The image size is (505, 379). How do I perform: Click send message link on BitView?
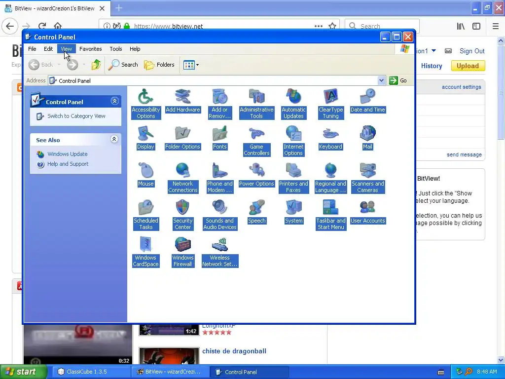coord(464,154)
